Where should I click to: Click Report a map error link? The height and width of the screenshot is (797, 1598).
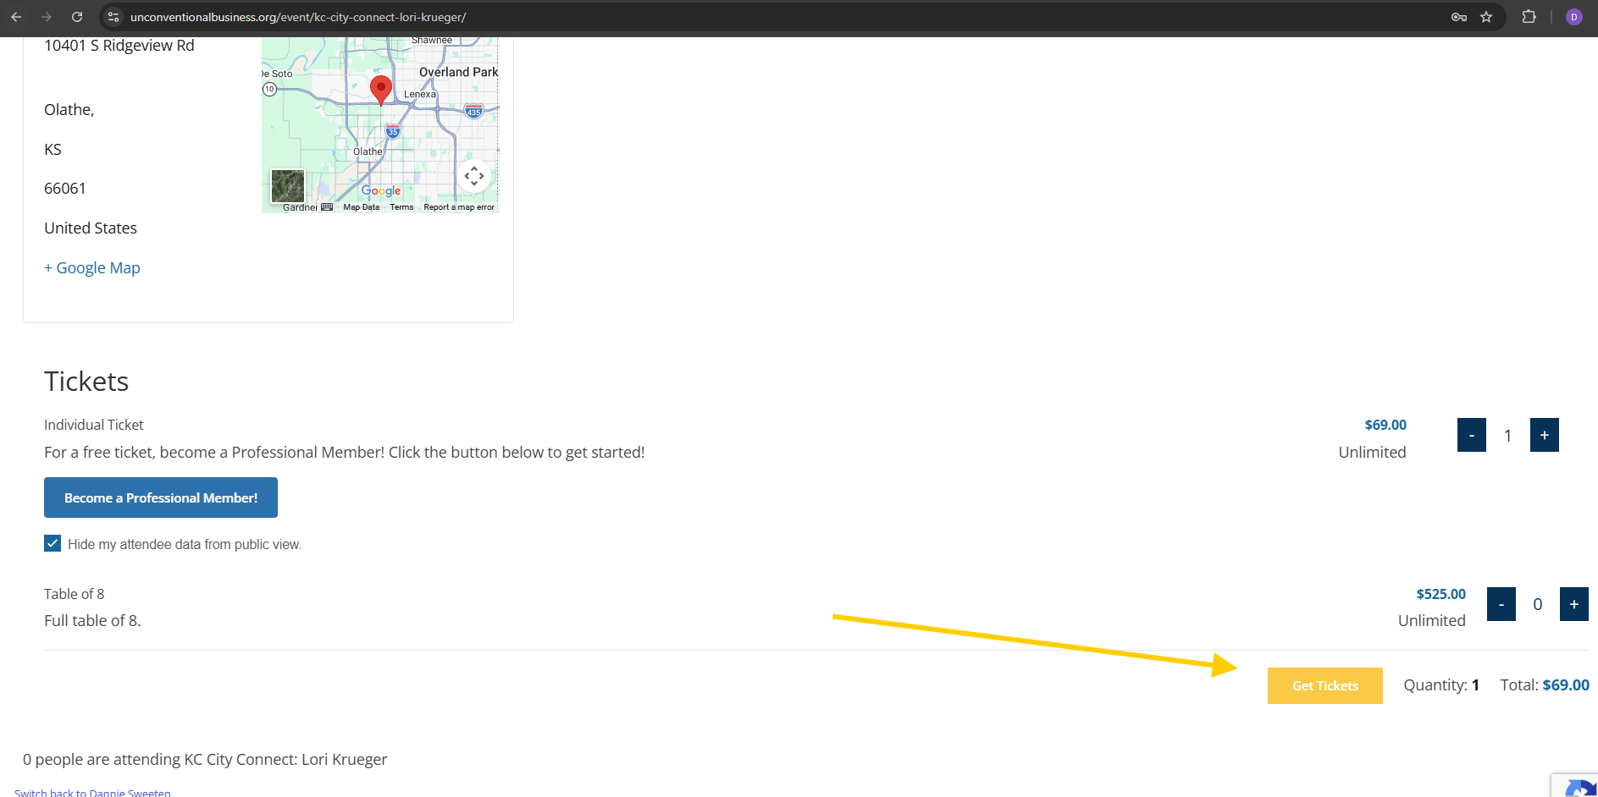click(x=459, y=207)
